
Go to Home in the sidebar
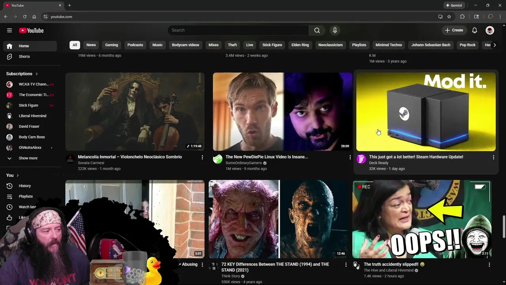tap(30, 46)
